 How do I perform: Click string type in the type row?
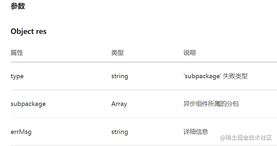(x=120, y=76)
